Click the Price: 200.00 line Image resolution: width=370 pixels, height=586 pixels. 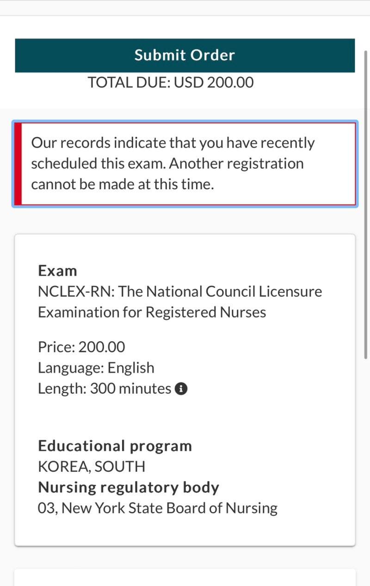click(81, 347)
